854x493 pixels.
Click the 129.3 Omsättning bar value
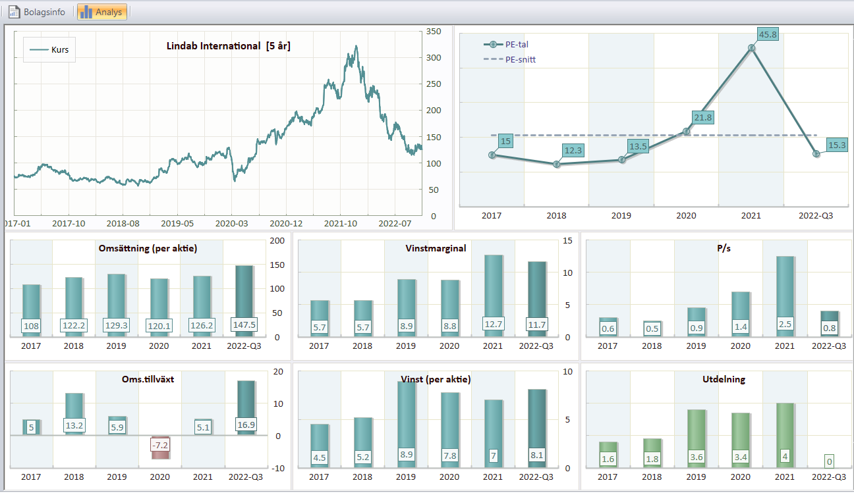tap(117, 325)
